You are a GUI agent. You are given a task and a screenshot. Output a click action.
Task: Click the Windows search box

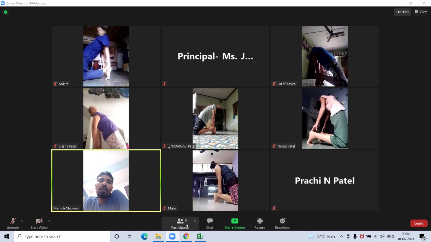click(62, 237)
